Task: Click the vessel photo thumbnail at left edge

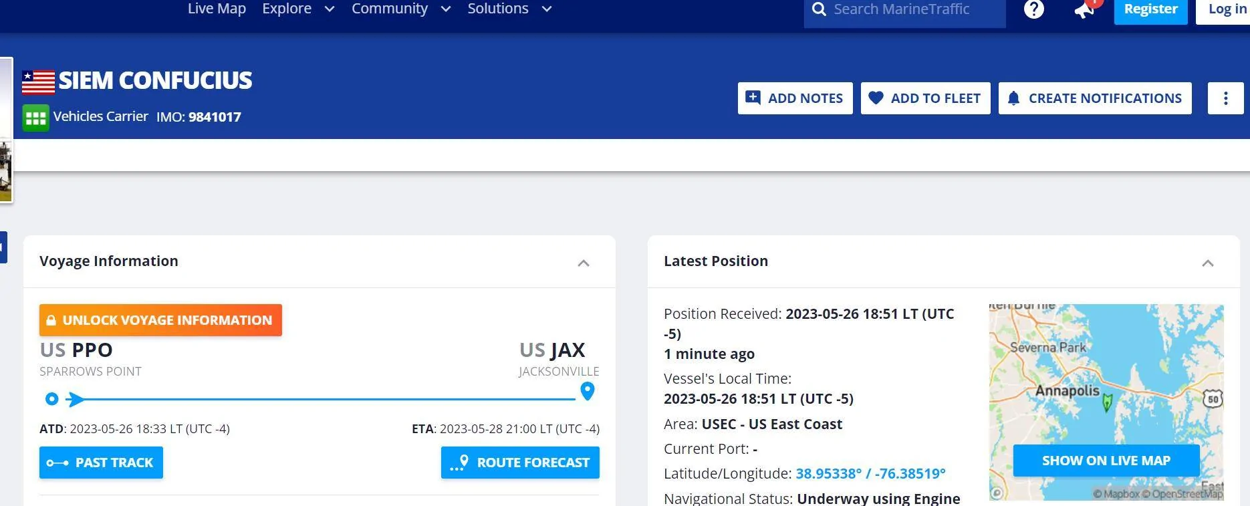Action: click(x=6, y=130)
